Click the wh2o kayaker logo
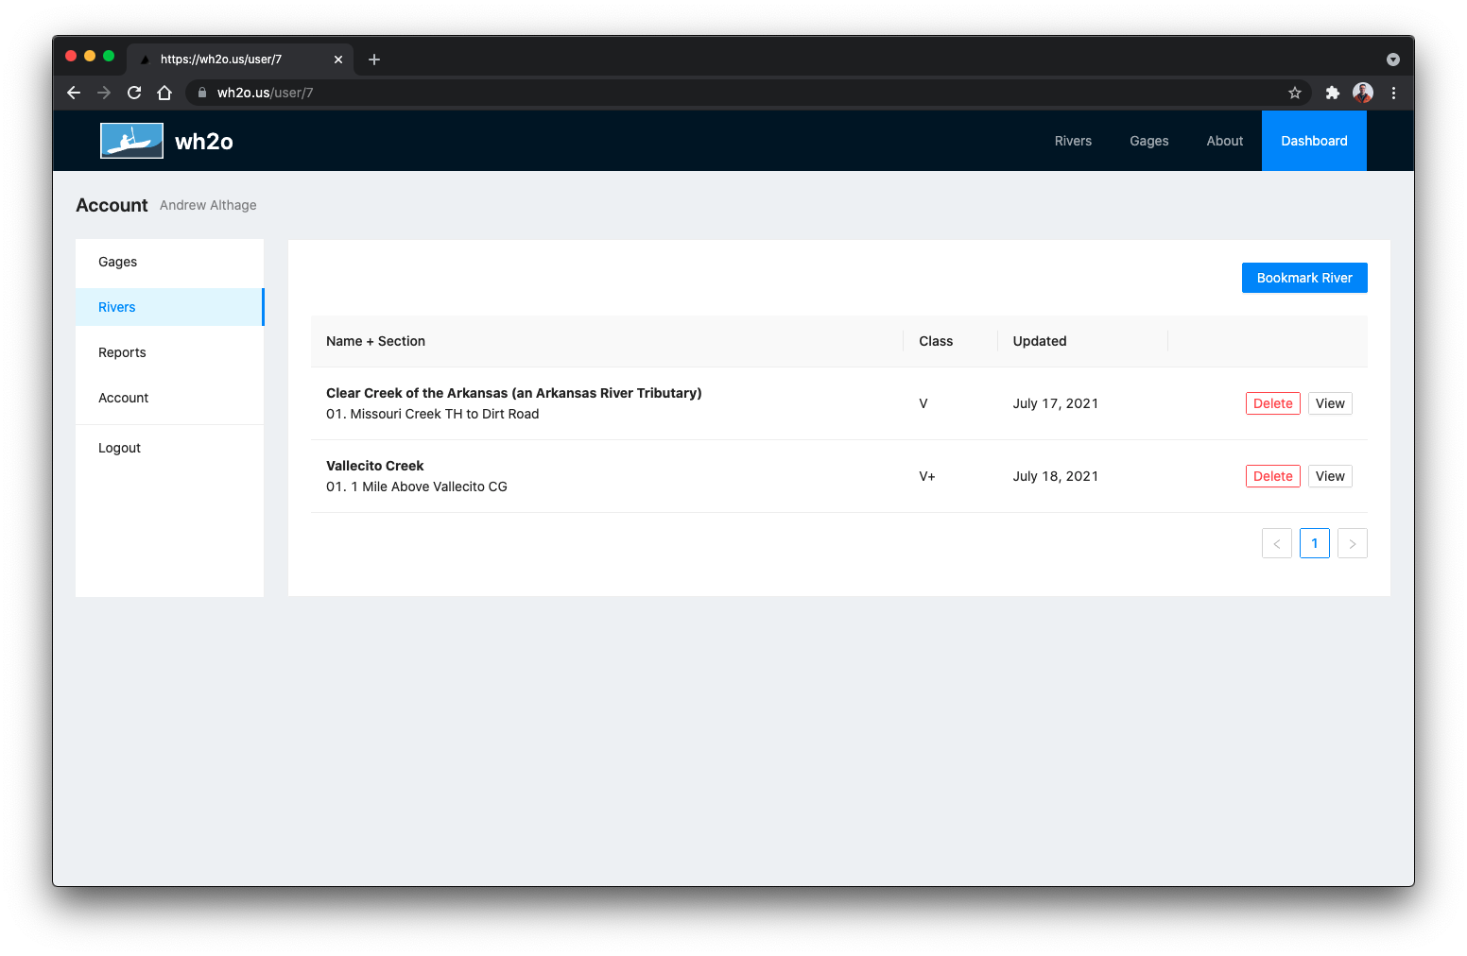The height and width of the screenshot is (956, 1467). click(x=131, y=141)
